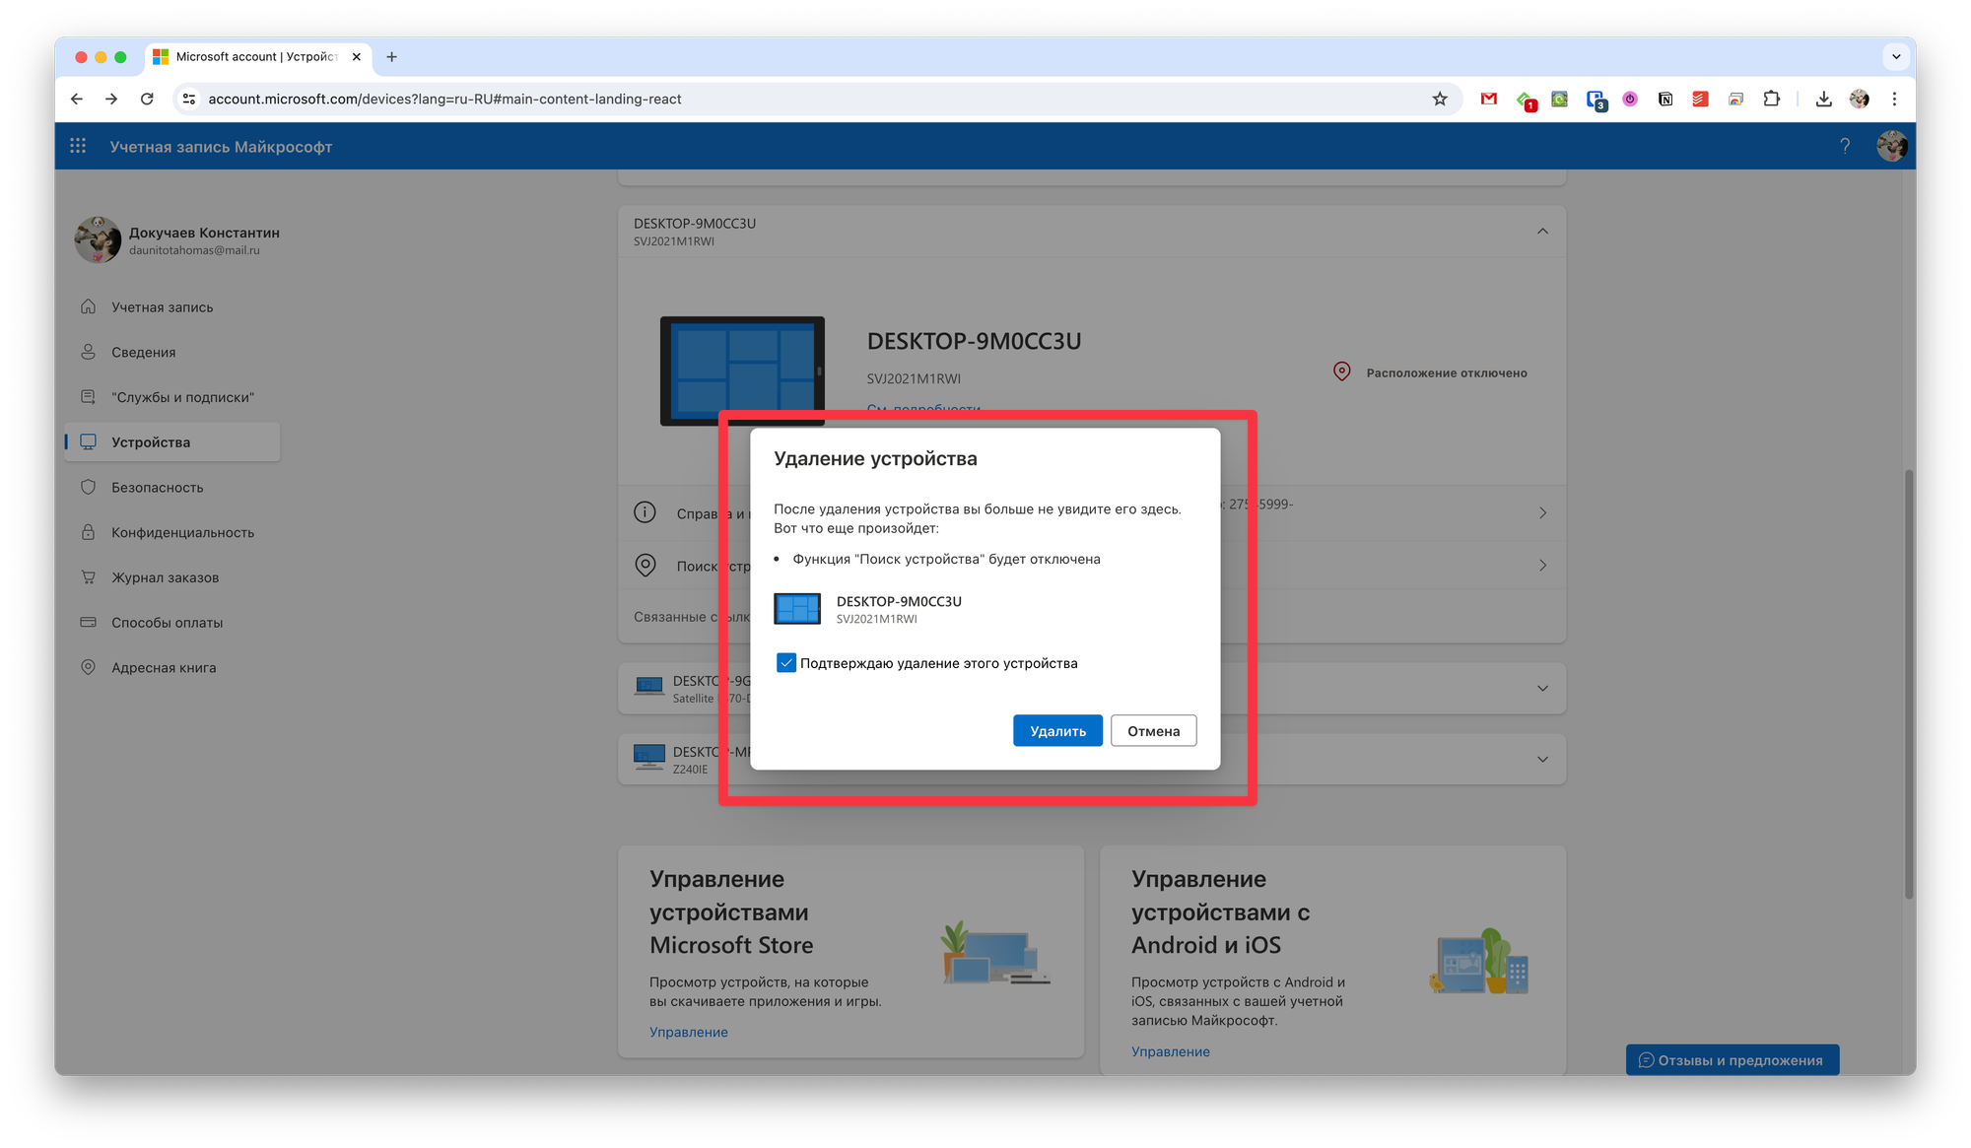Screen dimensions: 1971x1148
Task: Open the help question mark icon
Action: point(1845,146)
